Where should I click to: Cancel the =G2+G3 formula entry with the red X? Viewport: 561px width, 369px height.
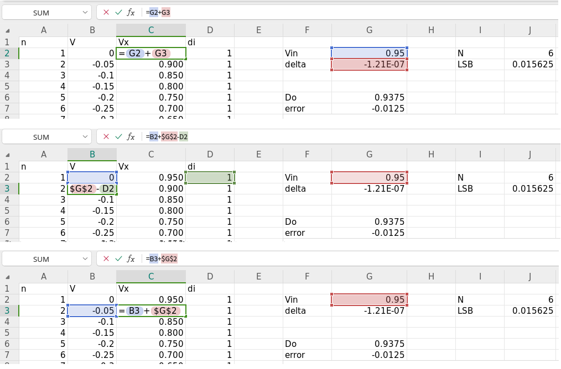[106, 13]
